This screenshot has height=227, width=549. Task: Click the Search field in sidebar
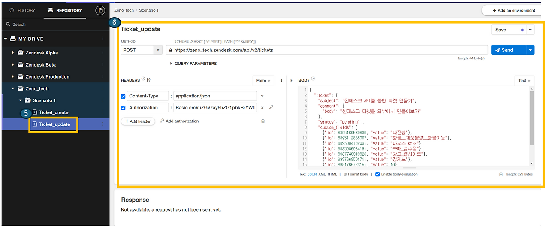(55, 24)
